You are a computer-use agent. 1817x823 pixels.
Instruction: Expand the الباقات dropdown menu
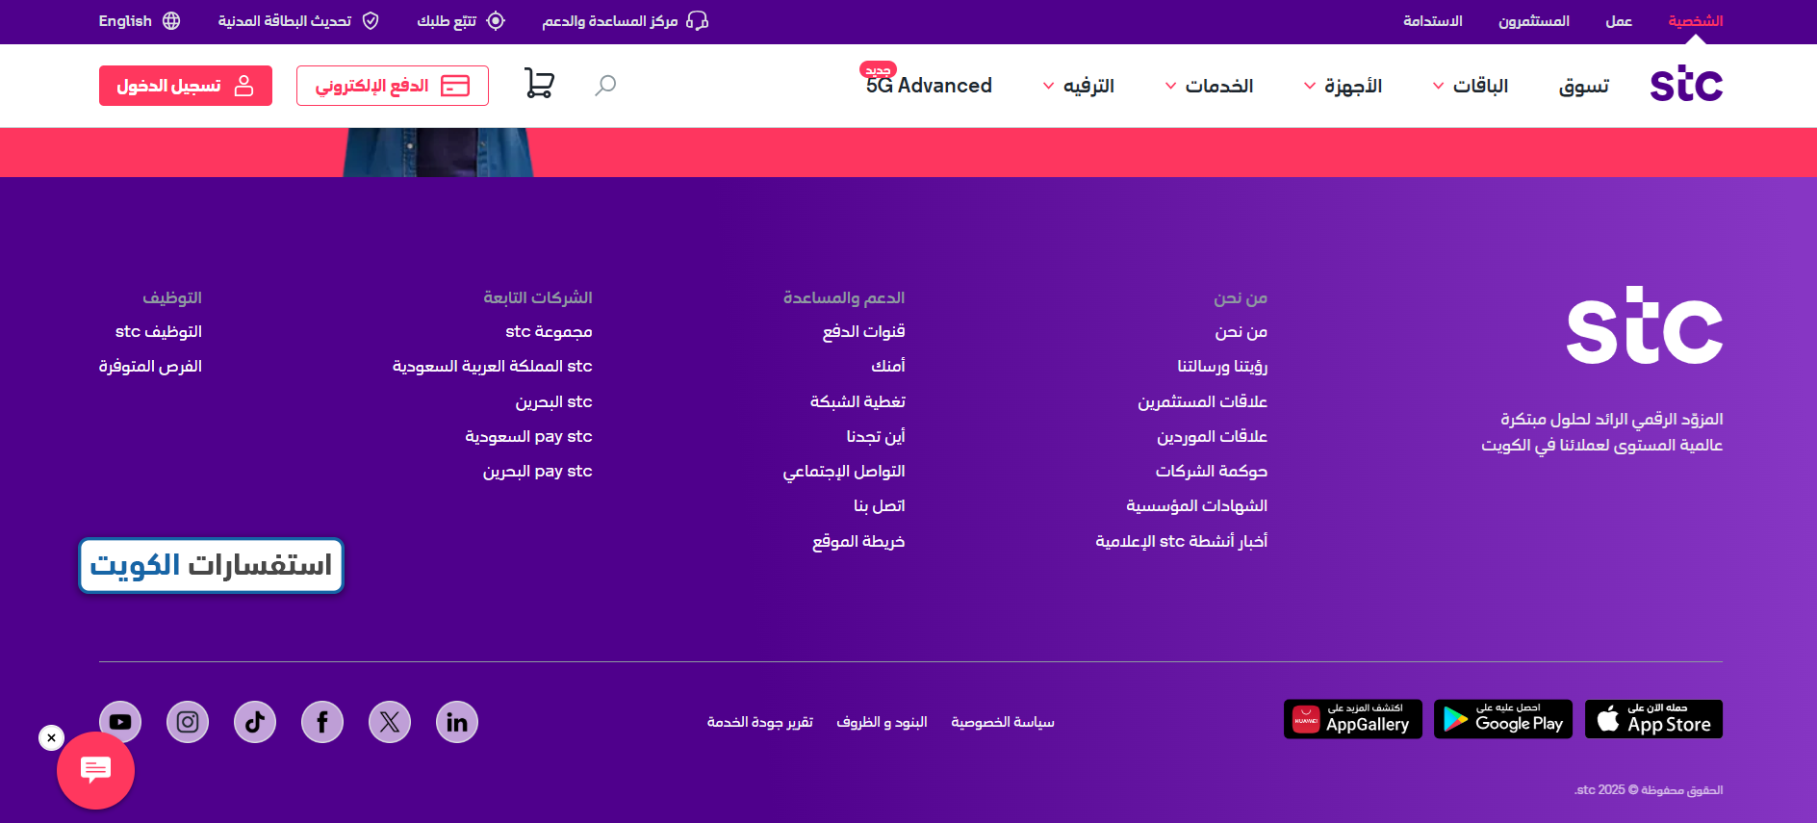point(1471,86)
